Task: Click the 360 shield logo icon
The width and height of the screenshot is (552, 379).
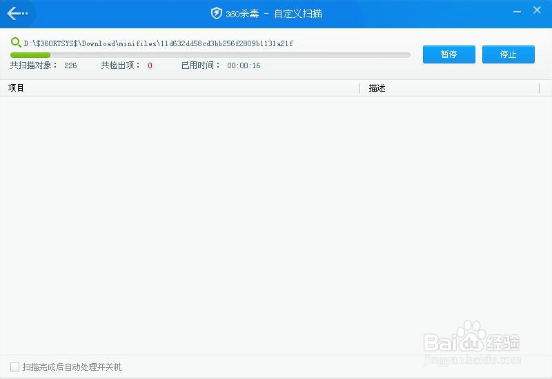Action: pos(216,13)
